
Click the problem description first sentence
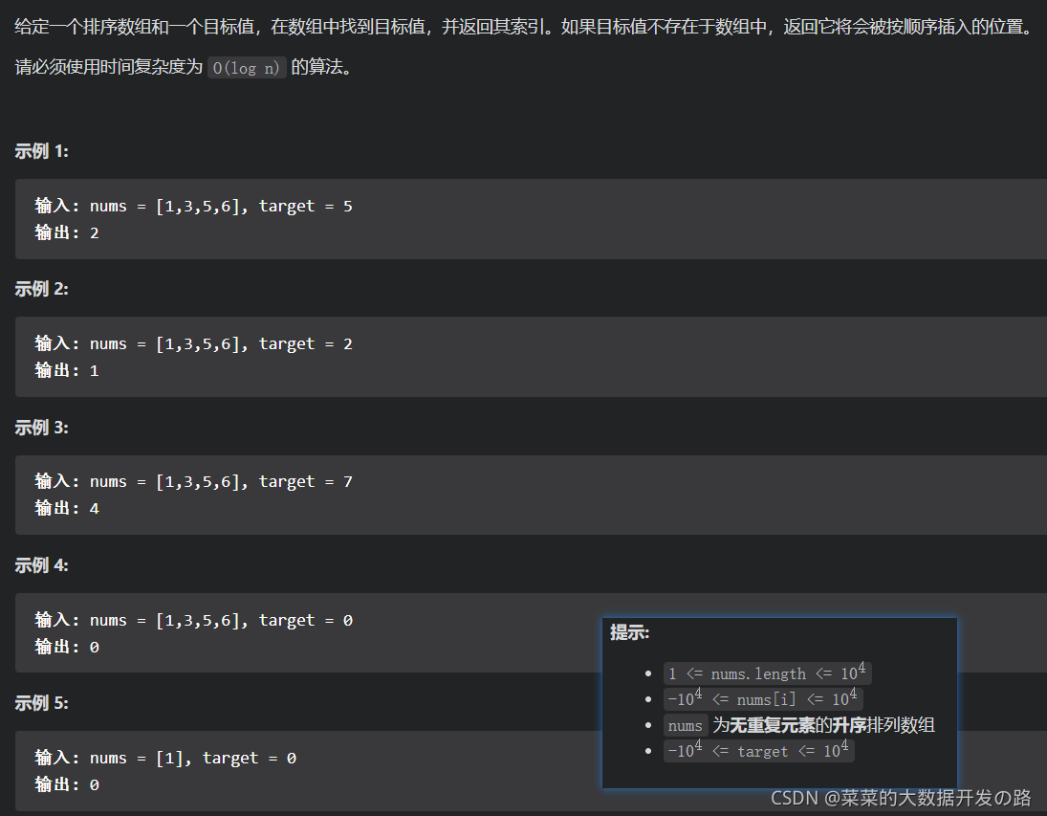point(524,27)
